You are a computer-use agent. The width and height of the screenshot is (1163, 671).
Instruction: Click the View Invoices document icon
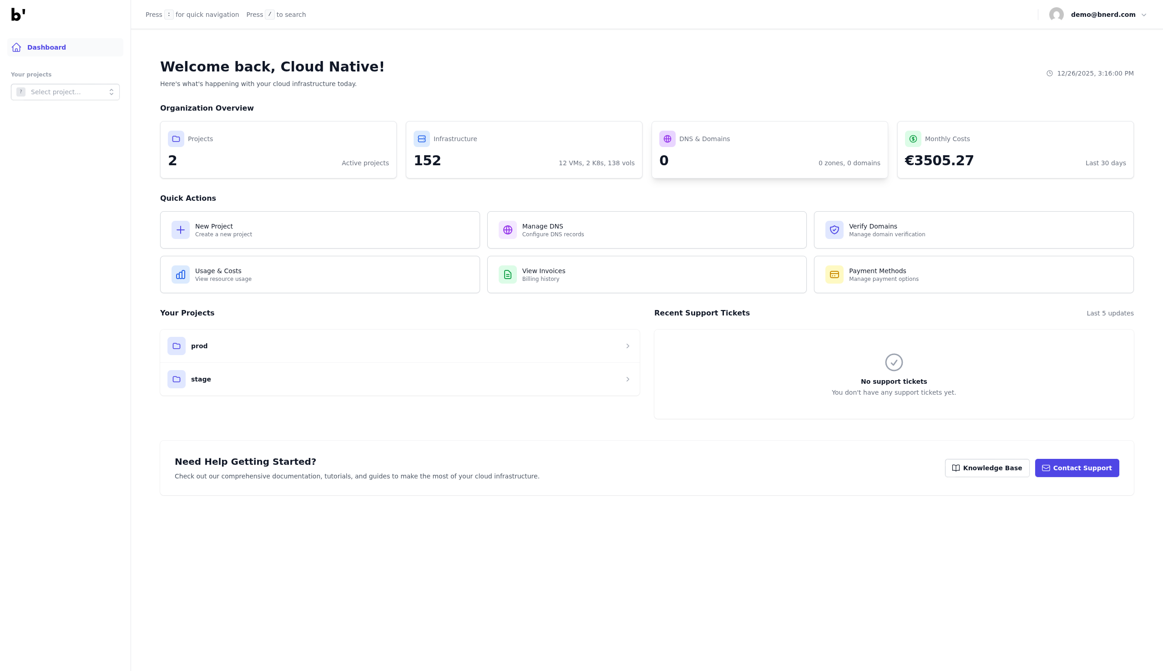point(508,274)
